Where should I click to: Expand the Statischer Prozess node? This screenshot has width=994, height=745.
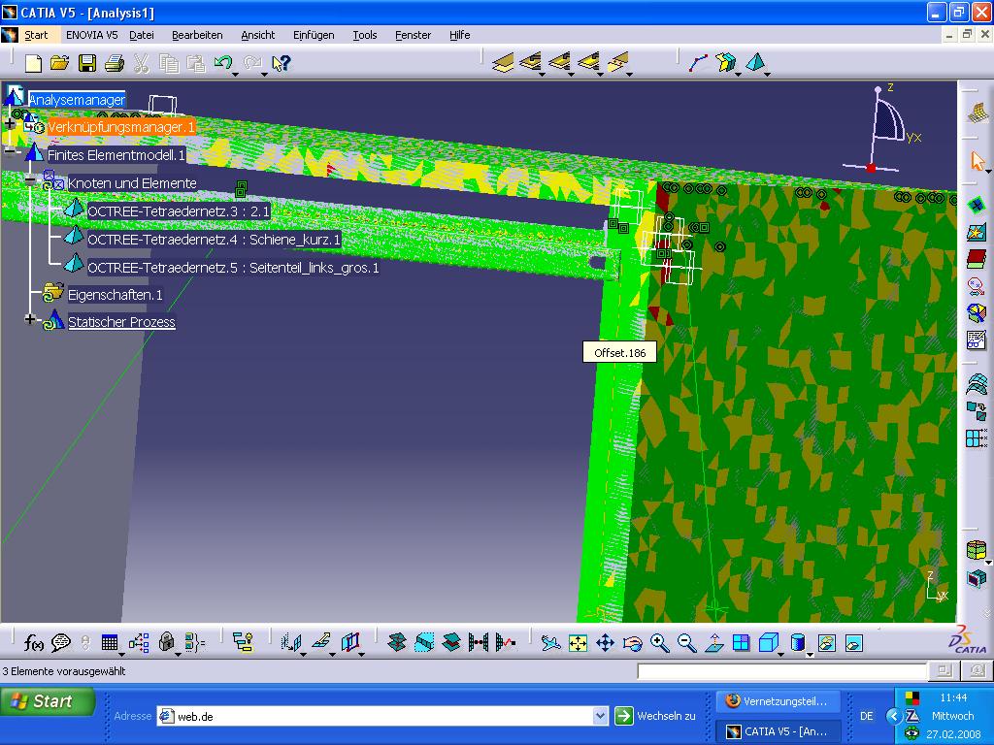[30, 318]
